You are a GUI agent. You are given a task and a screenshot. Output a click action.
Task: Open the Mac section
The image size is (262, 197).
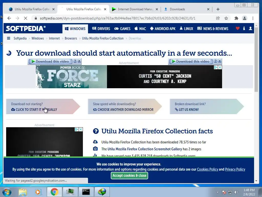(140, 29)
